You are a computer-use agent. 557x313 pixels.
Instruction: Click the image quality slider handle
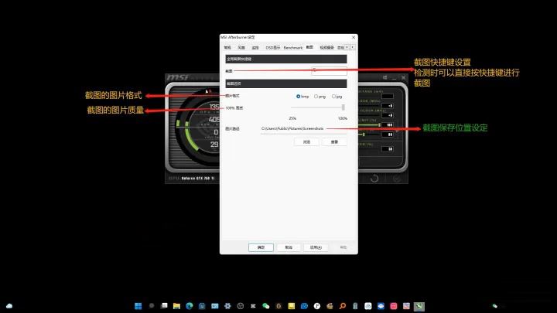(343, 107)
